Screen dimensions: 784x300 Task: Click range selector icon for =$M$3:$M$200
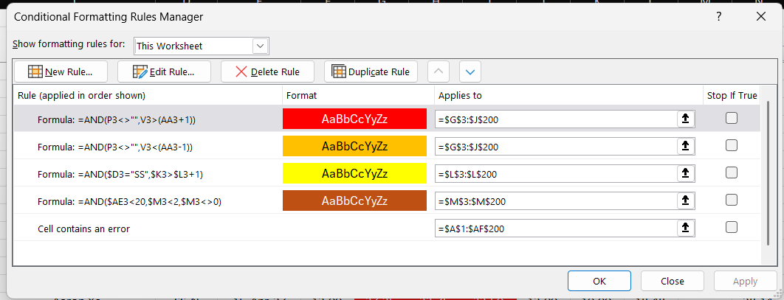click(686, 200)
